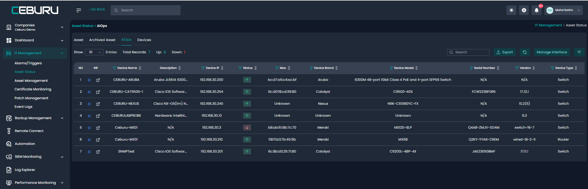588x189 pixels.
Task: Click serial number Q2KY-YYA6-CREM
Action: (483, 140)
